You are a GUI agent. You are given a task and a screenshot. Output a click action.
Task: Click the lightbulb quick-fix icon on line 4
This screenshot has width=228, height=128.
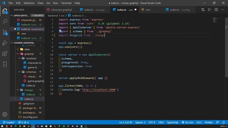click(x=60, y=31)
